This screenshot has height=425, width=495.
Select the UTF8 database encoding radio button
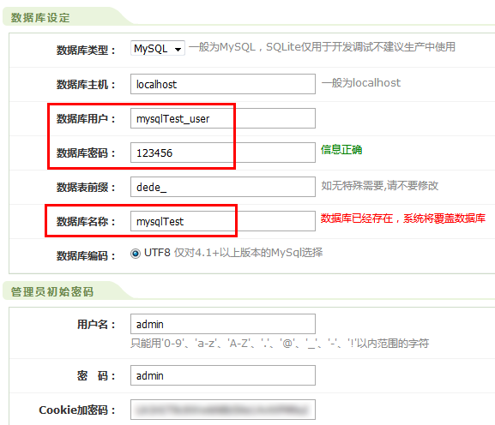(x=136, y=254)
